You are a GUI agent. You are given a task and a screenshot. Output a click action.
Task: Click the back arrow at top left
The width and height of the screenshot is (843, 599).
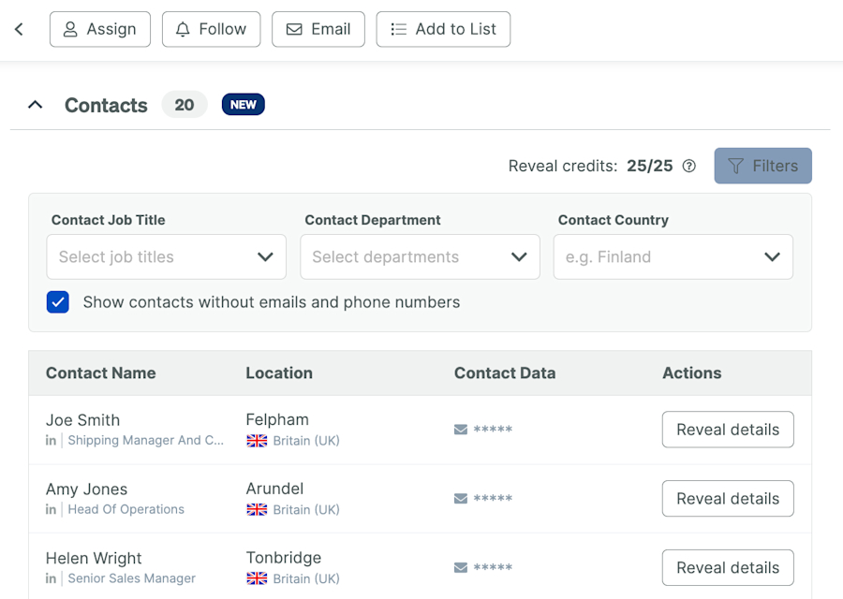point(19,29)
